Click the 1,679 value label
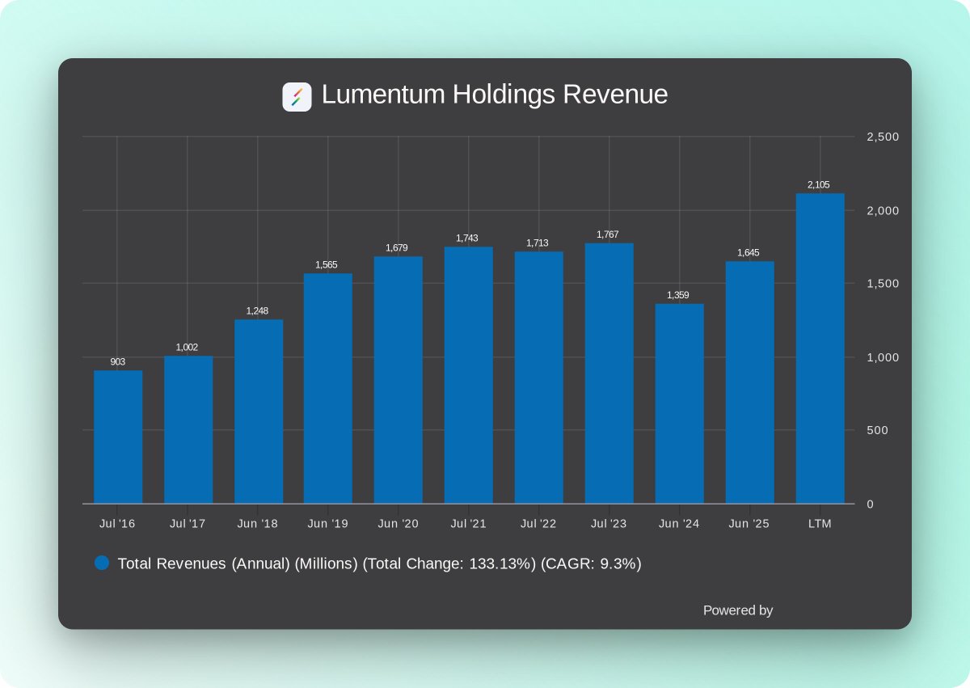Screen dimensions: 970x688 point(397,247)
